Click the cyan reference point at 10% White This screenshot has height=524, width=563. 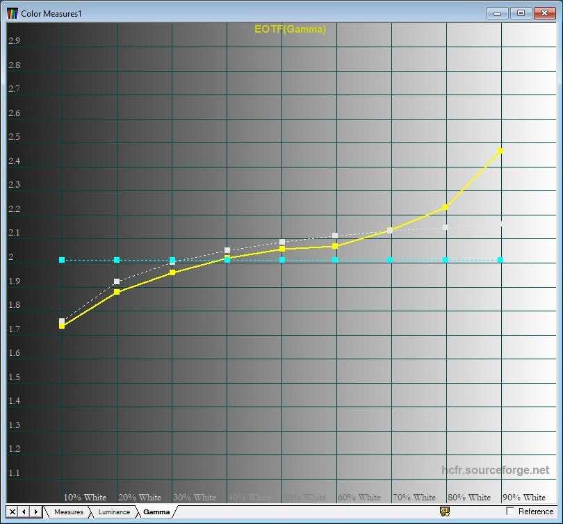[x=62, y=260]
